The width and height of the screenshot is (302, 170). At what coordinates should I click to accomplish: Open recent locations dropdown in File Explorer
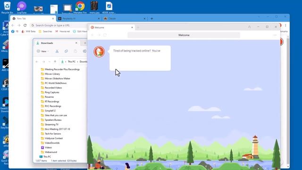tap(50, 62)
